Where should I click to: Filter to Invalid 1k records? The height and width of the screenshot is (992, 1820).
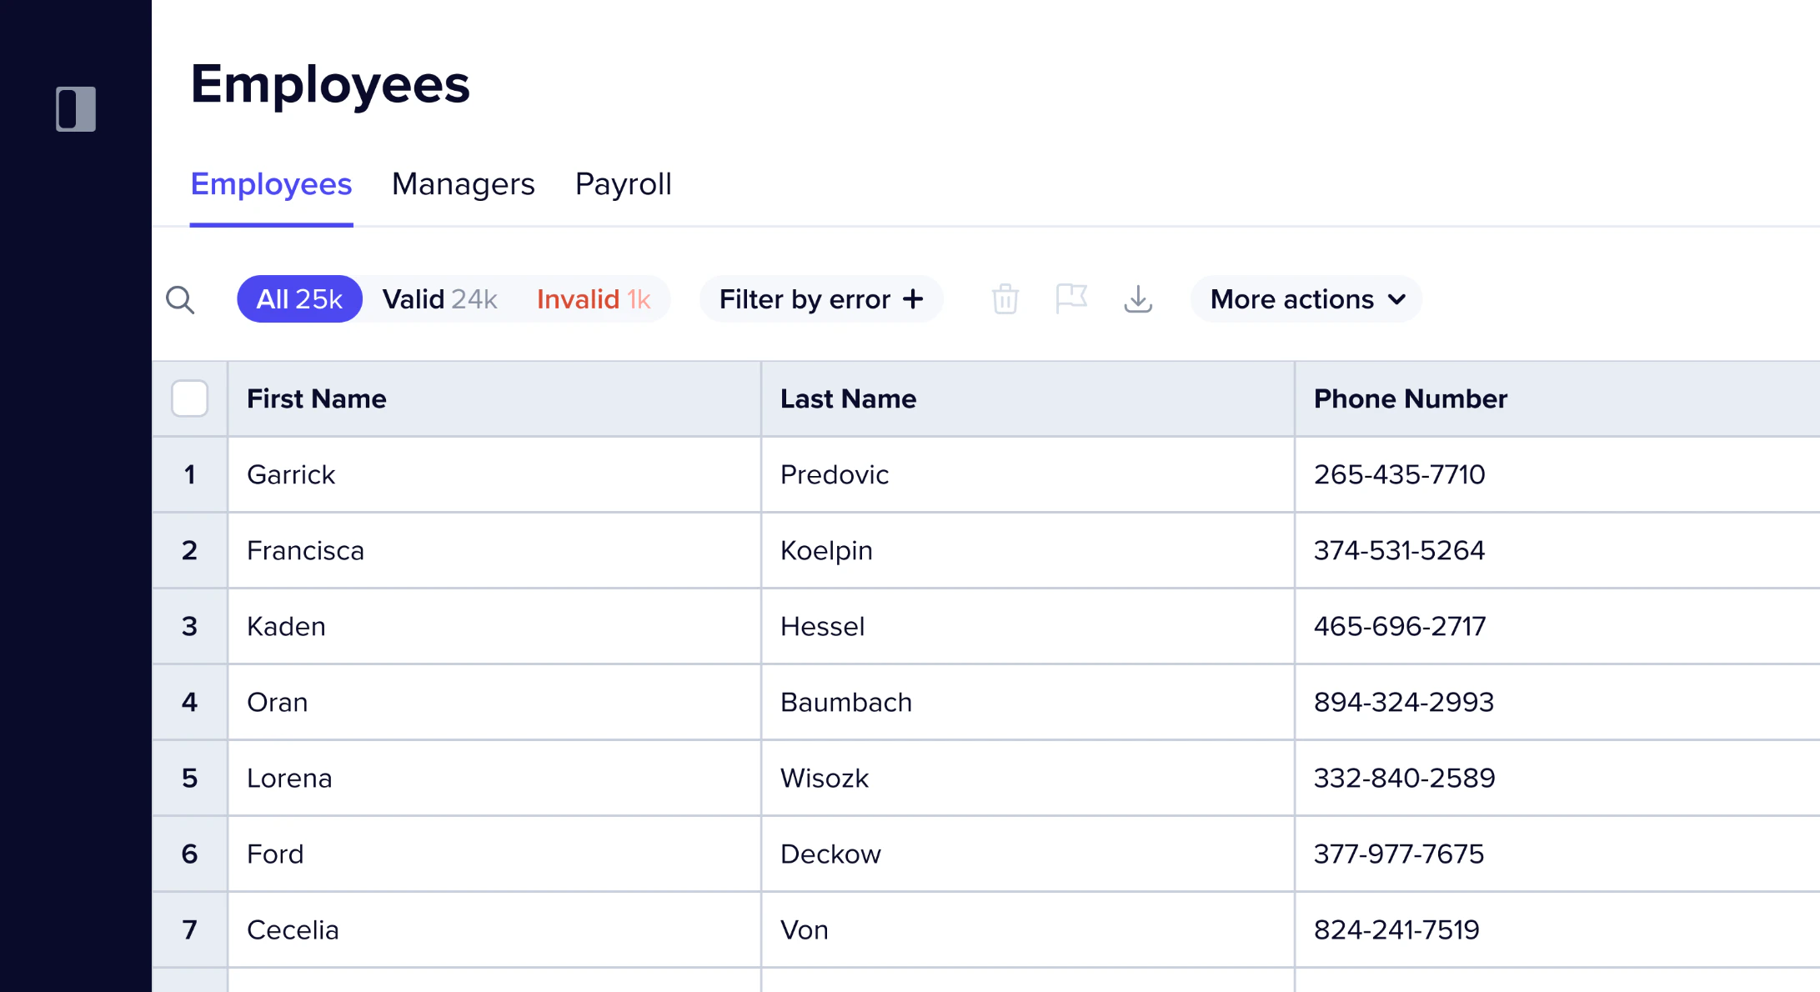click(x=594, y=299)
